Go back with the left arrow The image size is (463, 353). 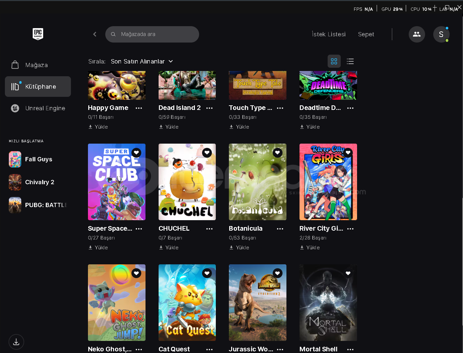coord(95,34)
